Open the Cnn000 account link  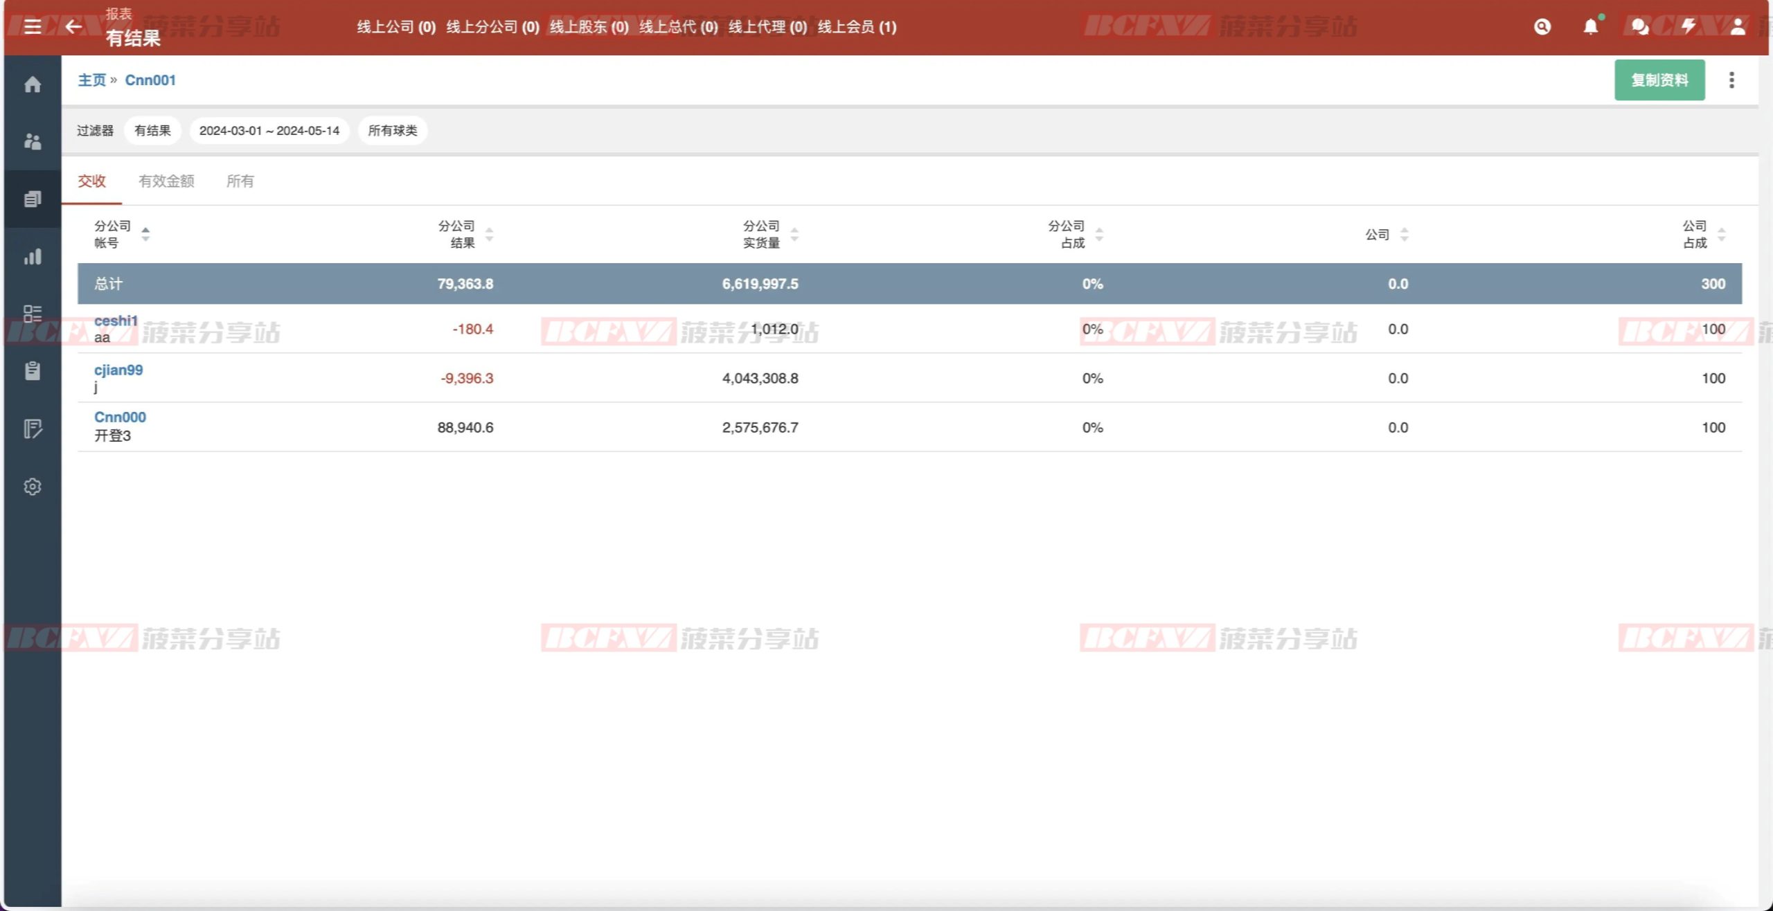tap(120, 417)
